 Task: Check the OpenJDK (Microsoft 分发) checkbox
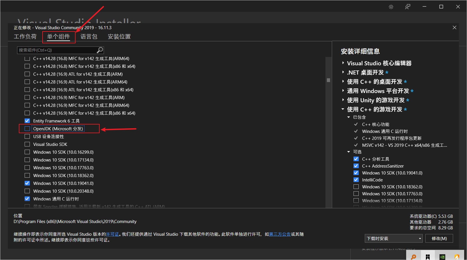[x=27, y=129]
